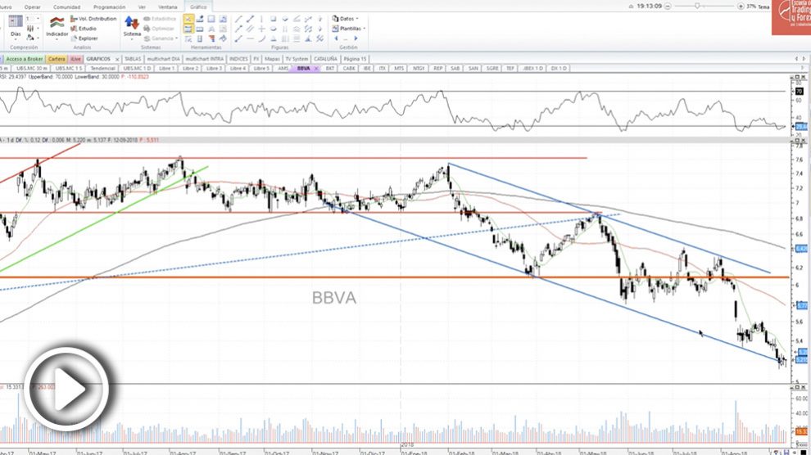
Task: Open the Estudio analysis tool
Action: [84, 29]
